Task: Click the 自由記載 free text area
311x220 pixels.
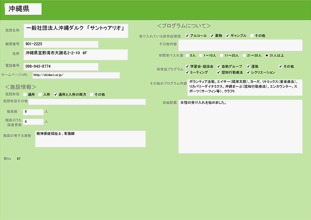Action: coord(240,126)
